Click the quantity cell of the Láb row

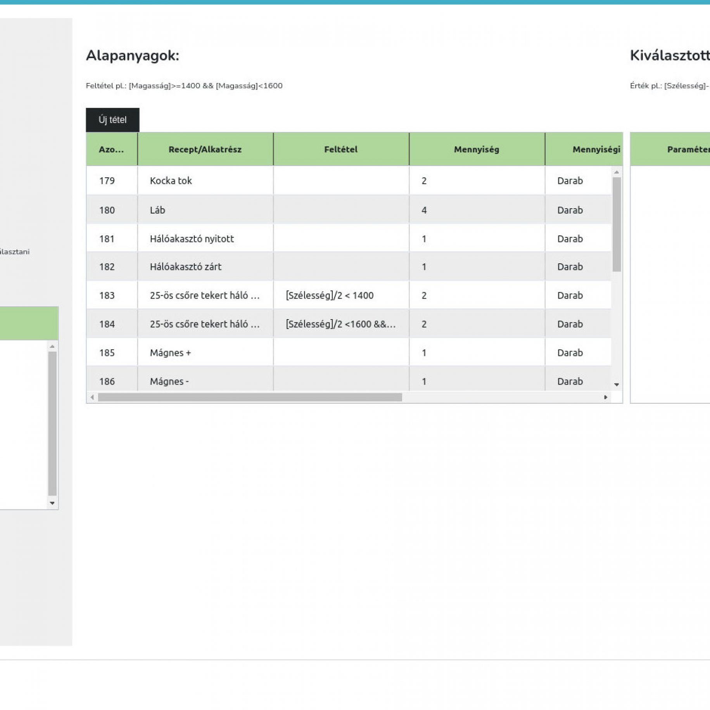click(424, 210)
